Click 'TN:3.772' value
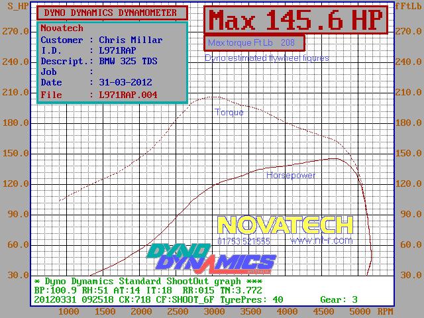 pyautogui.click(x=241, y=291)
